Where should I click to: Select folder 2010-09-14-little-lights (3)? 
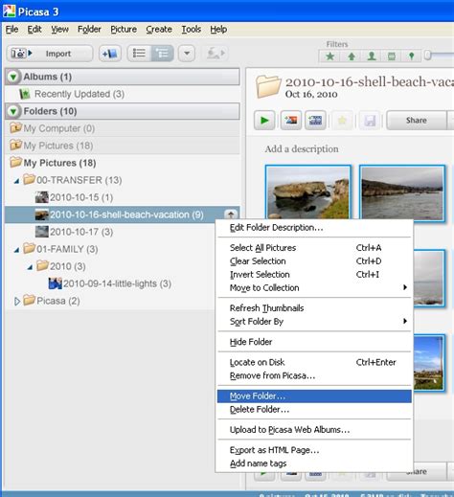[110, 283]
